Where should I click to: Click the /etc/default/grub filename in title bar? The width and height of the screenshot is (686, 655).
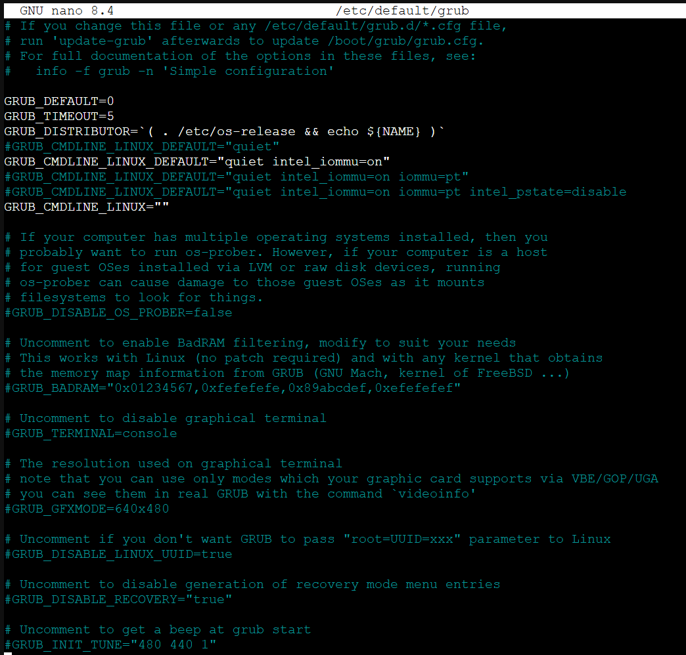click(402, 11)
